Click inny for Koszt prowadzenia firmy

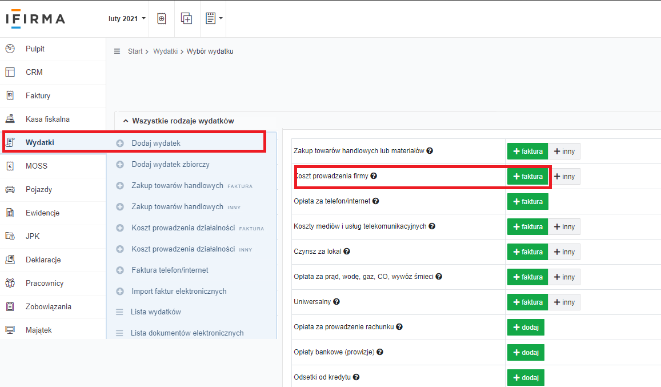point(564,177)
